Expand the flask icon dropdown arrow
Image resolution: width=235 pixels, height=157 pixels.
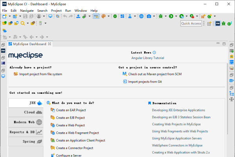pos(135,16)
